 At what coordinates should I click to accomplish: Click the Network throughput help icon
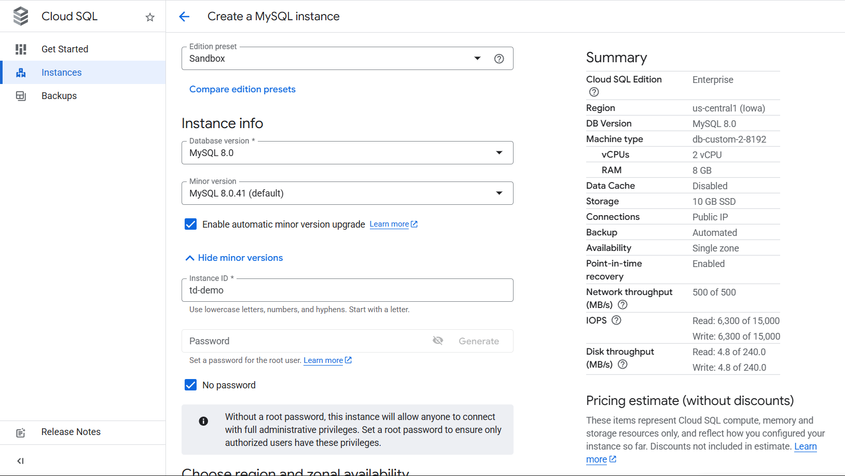point(622,305)
